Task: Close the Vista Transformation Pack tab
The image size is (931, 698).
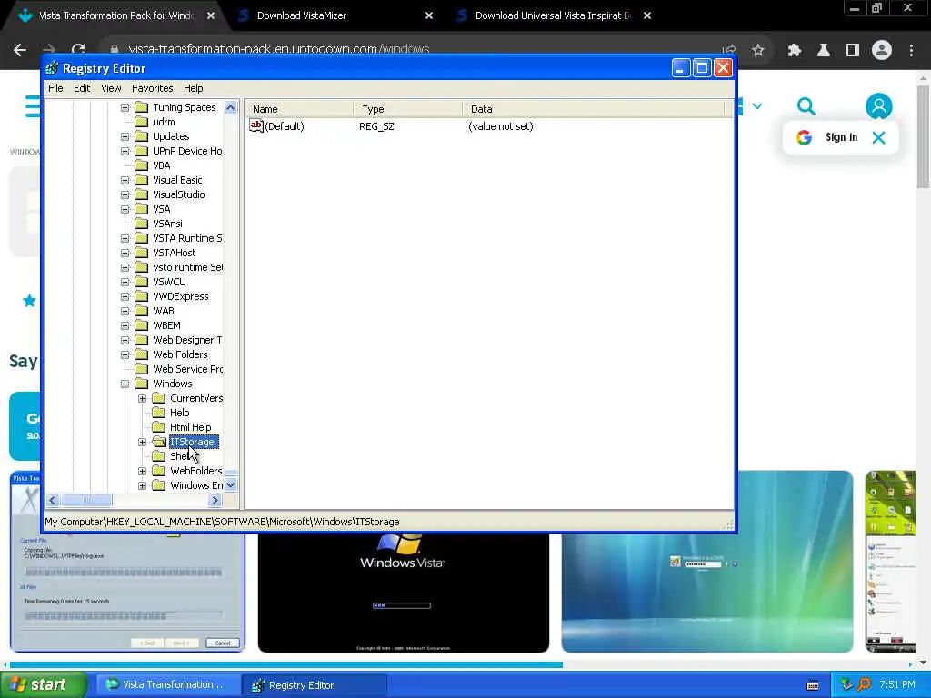Action: (211, 15)
